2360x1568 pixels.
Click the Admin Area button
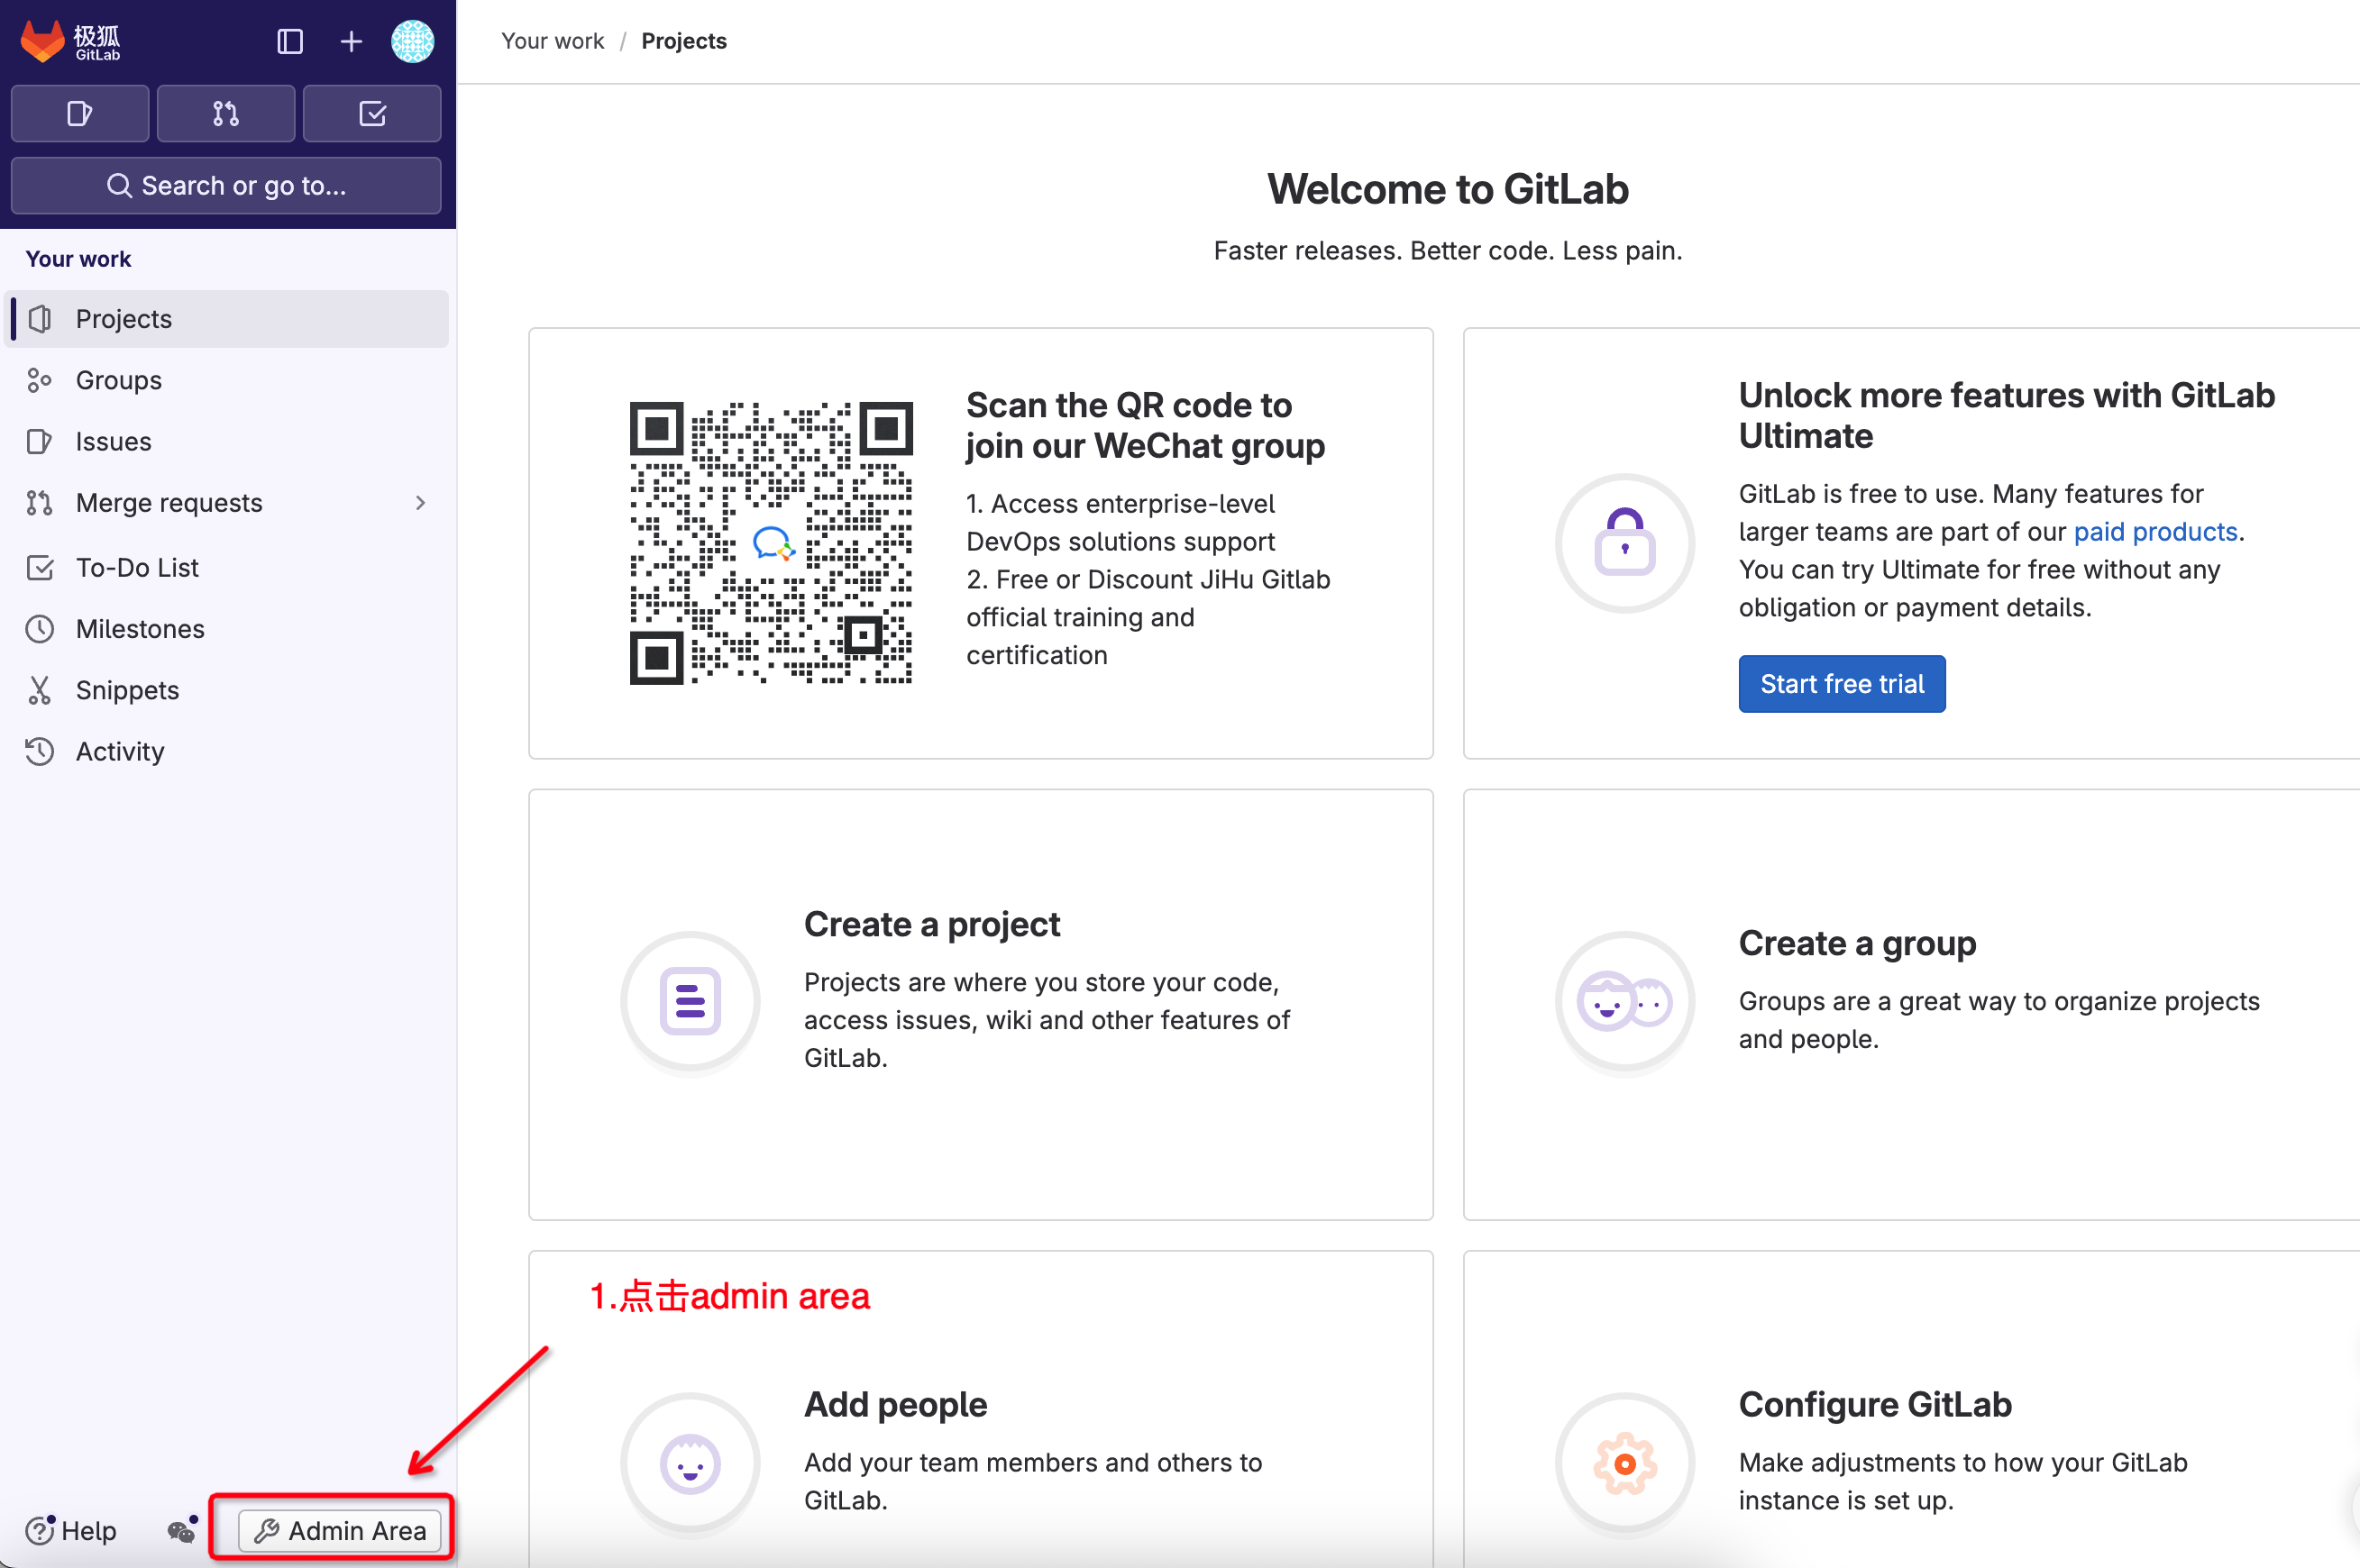(x=340, y=1530)
